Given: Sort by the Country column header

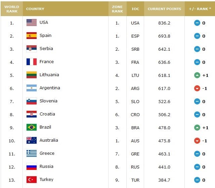Looking at the screenshot, I should click(x=35, y=9).
